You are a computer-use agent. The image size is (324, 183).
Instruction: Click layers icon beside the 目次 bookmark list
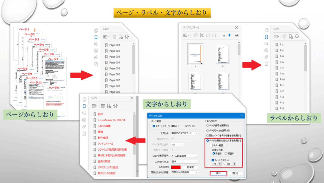84,120
